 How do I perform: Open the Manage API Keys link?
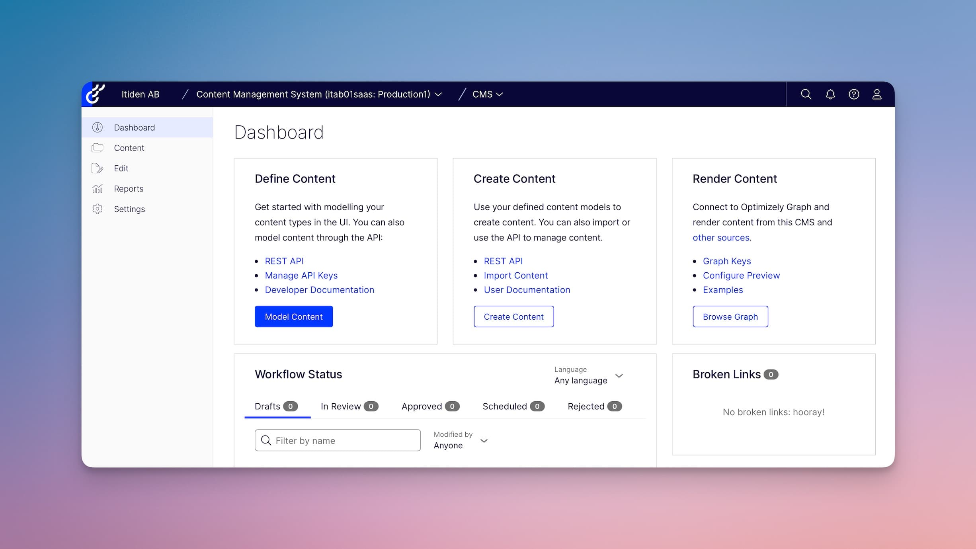[x=301, y=275]
